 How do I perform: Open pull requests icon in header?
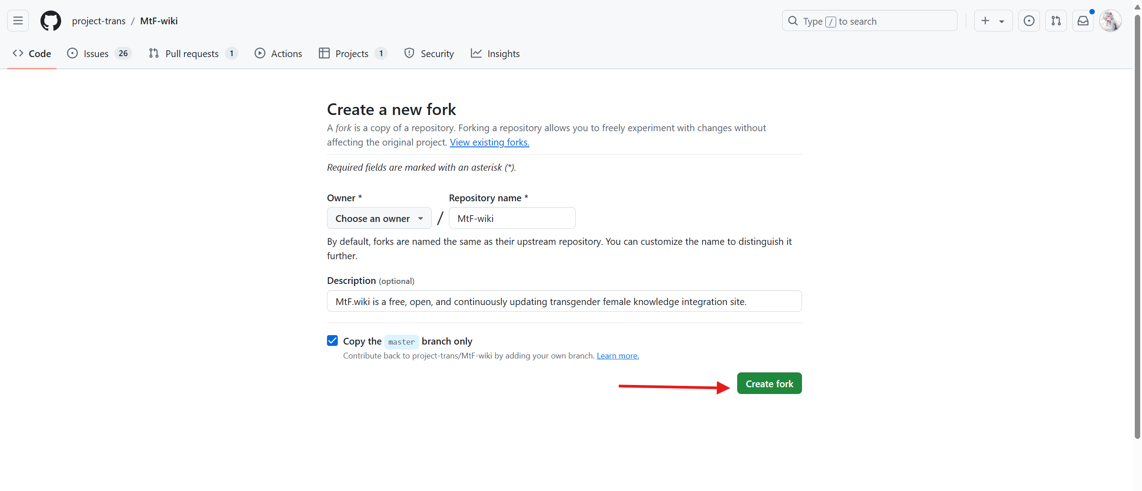1056,21
